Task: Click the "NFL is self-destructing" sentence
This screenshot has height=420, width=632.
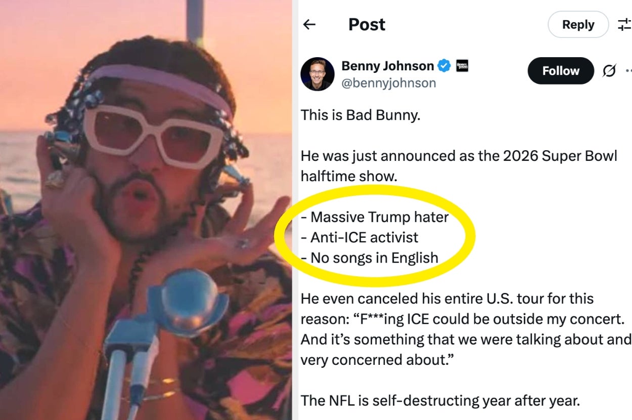Action: (440, 401)
